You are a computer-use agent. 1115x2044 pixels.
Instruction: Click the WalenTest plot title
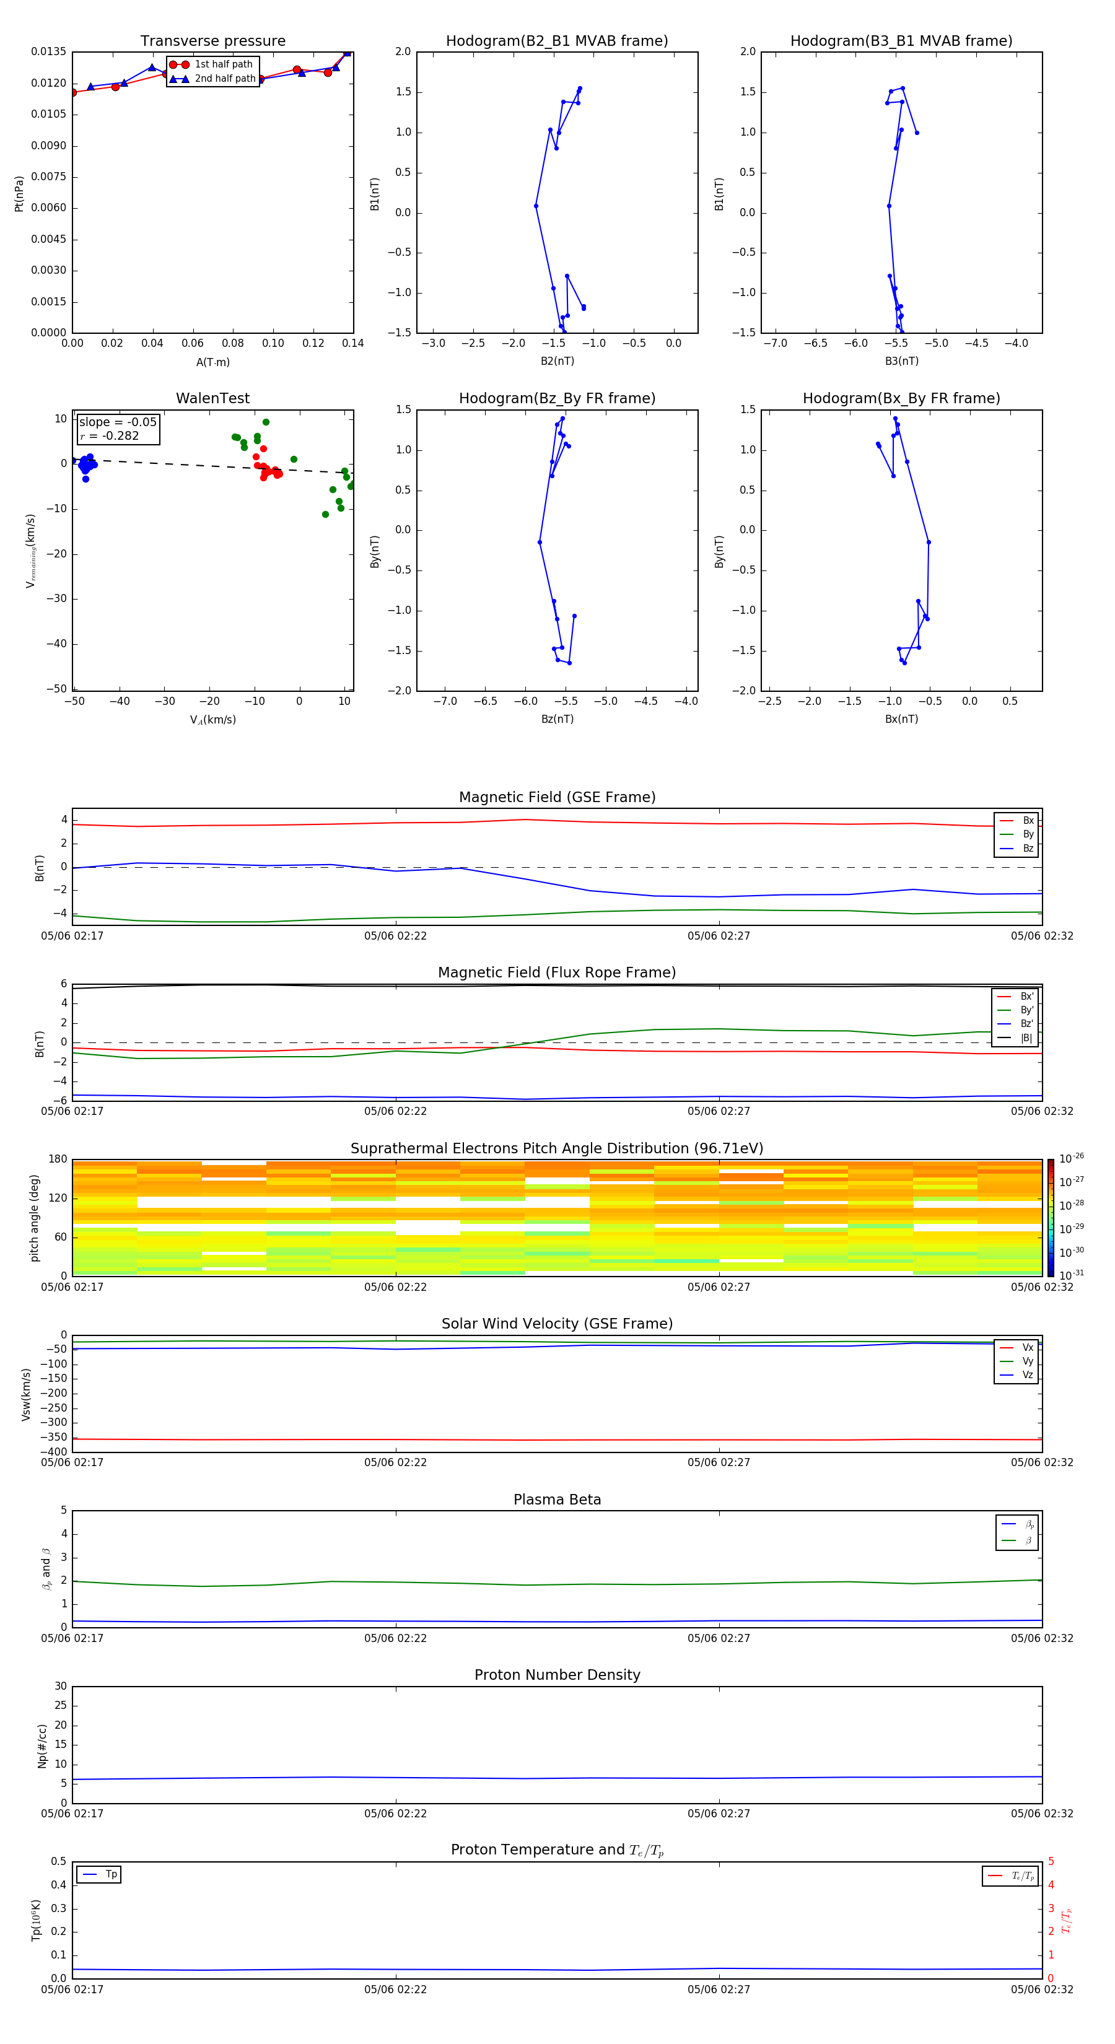tap(212, 398)
